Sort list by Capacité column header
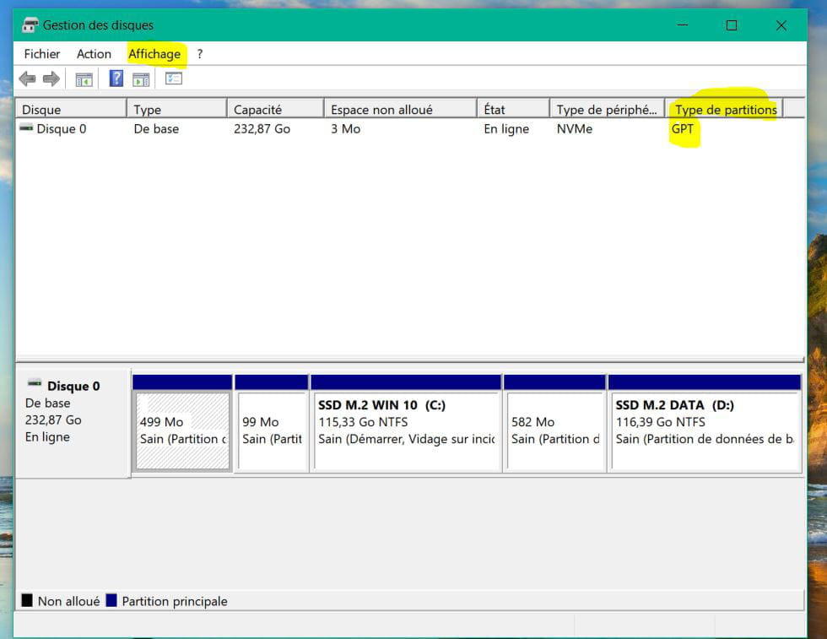Image resolution: width=827 pixels, height=639 pixels. click(x=257, y=110)
